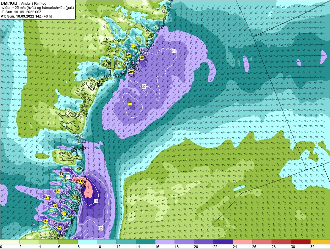This screenshot has width=330, height=249.
Task: Select the orange 32+ legend swatch
Action: click(x=320, y=242)
